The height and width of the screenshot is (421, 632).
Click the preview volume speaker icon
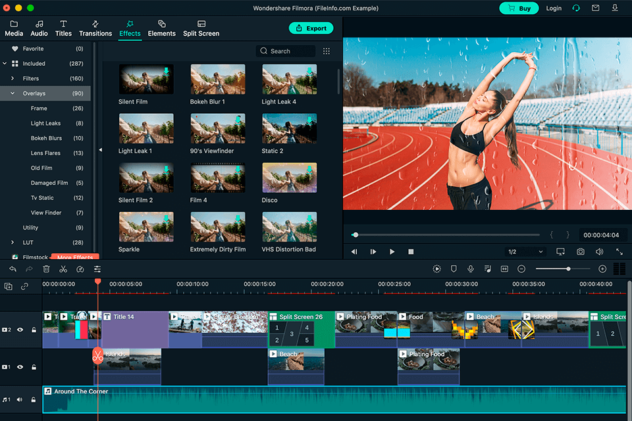point(599,251)
